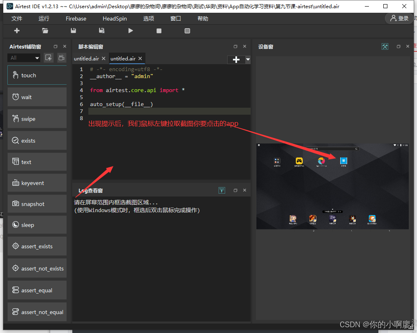
Task: Close the device window panel
Action: 408,46
